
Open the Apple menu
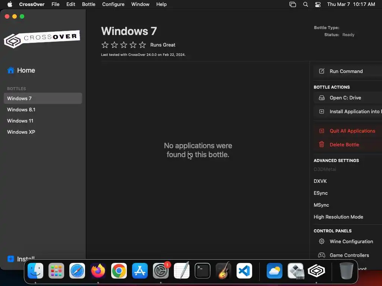tap(10, 4)
